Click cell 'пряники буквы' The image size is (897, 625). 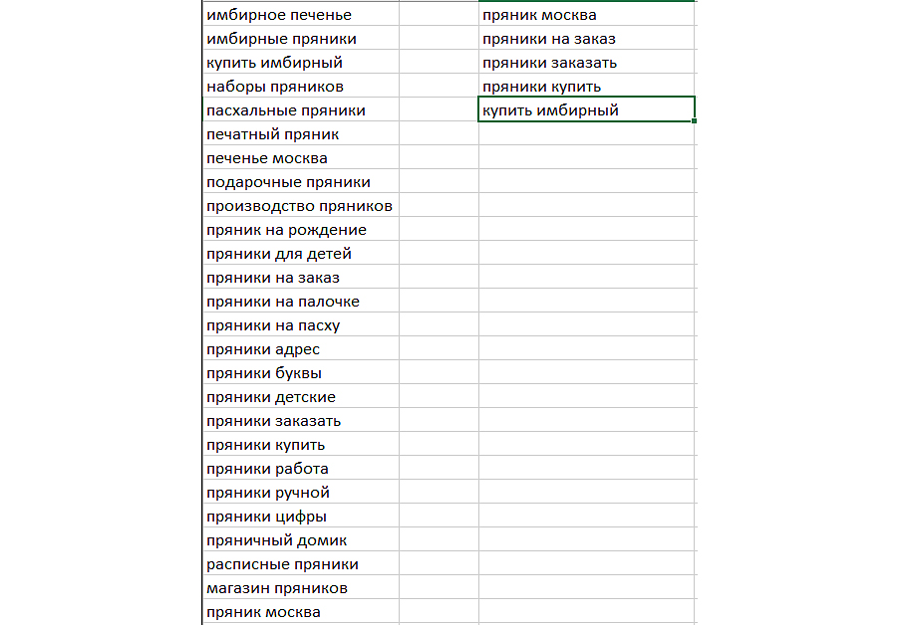click(x=264, y=373)
